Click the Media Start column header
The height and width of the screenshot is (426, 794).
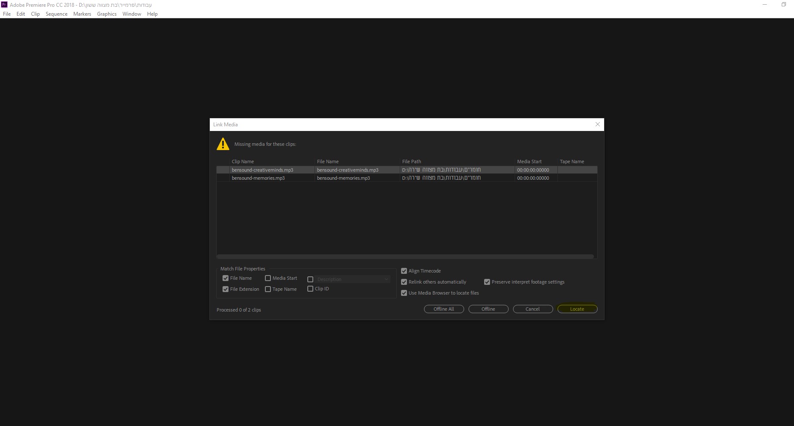click(x=529, y=161)
